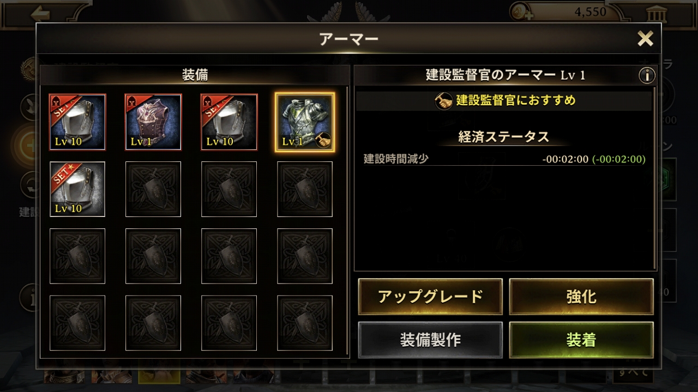Click the empty slot next to grey SET armor

coord(153,189)
